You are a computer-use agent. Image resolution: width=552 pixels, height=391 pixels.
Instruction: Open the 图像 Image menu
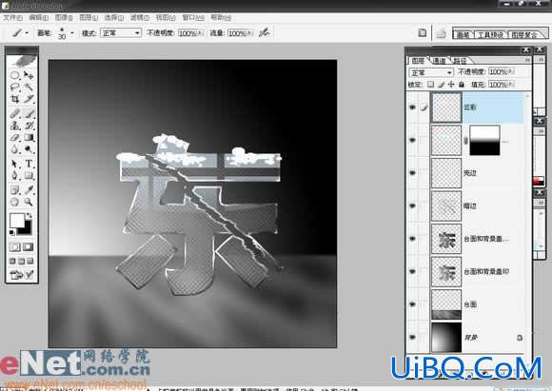click(64, 17)
